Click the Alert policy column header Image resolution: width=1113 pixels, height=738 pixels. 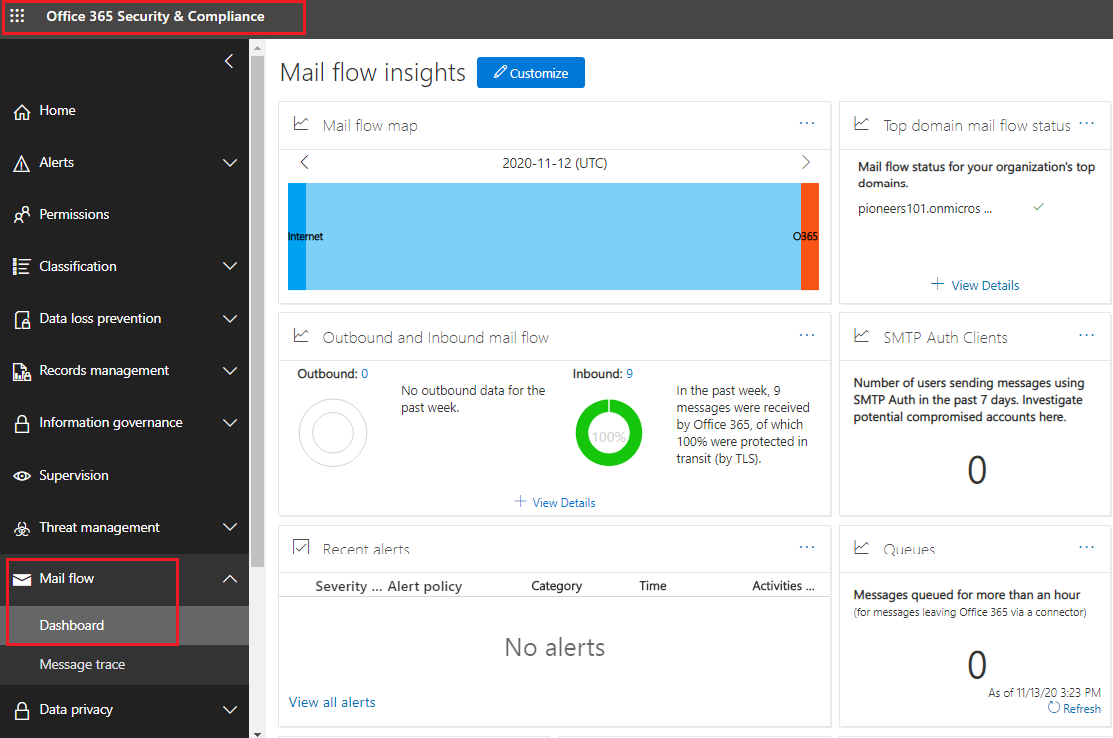[425, 586]
